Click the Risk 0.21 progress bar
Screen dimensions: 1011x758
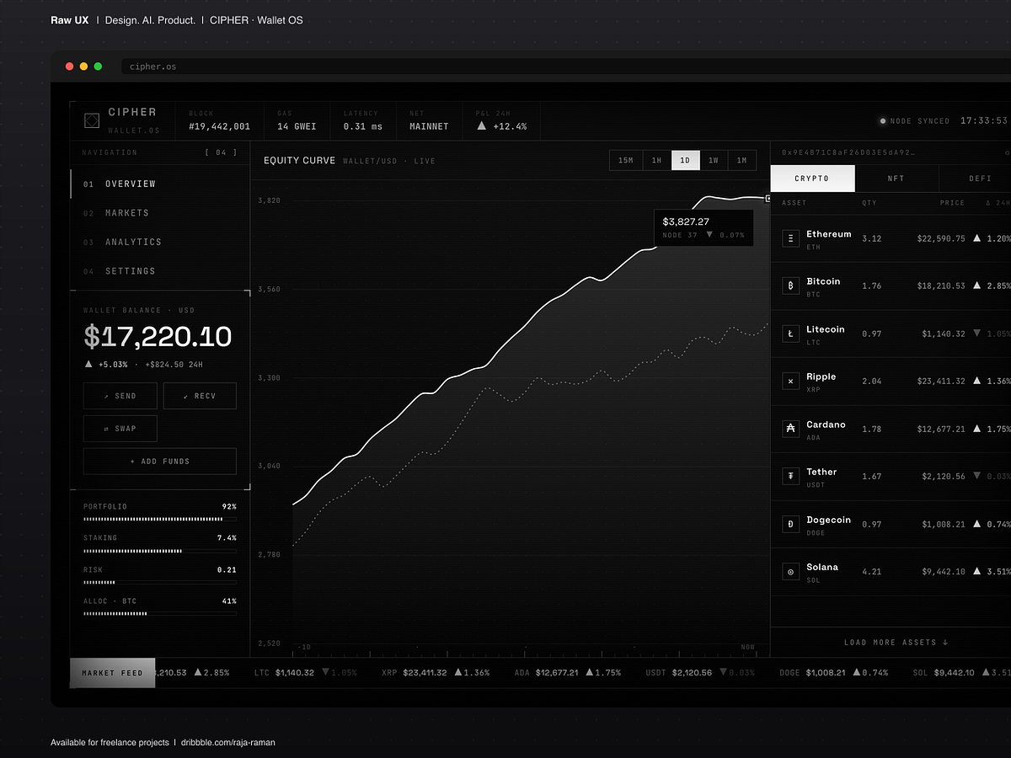(x=160, y=582)
